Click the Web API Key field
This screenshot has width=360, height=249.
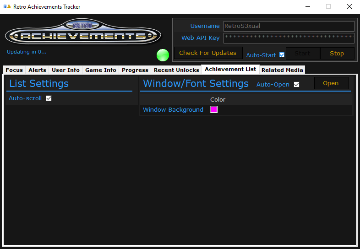click(x=289, y=38)
